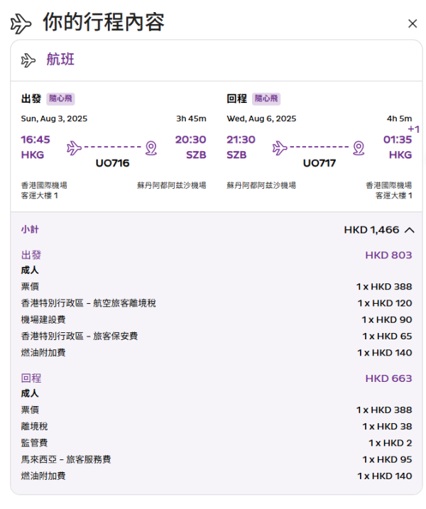Click the 16:45 departure time

[35, 140]
